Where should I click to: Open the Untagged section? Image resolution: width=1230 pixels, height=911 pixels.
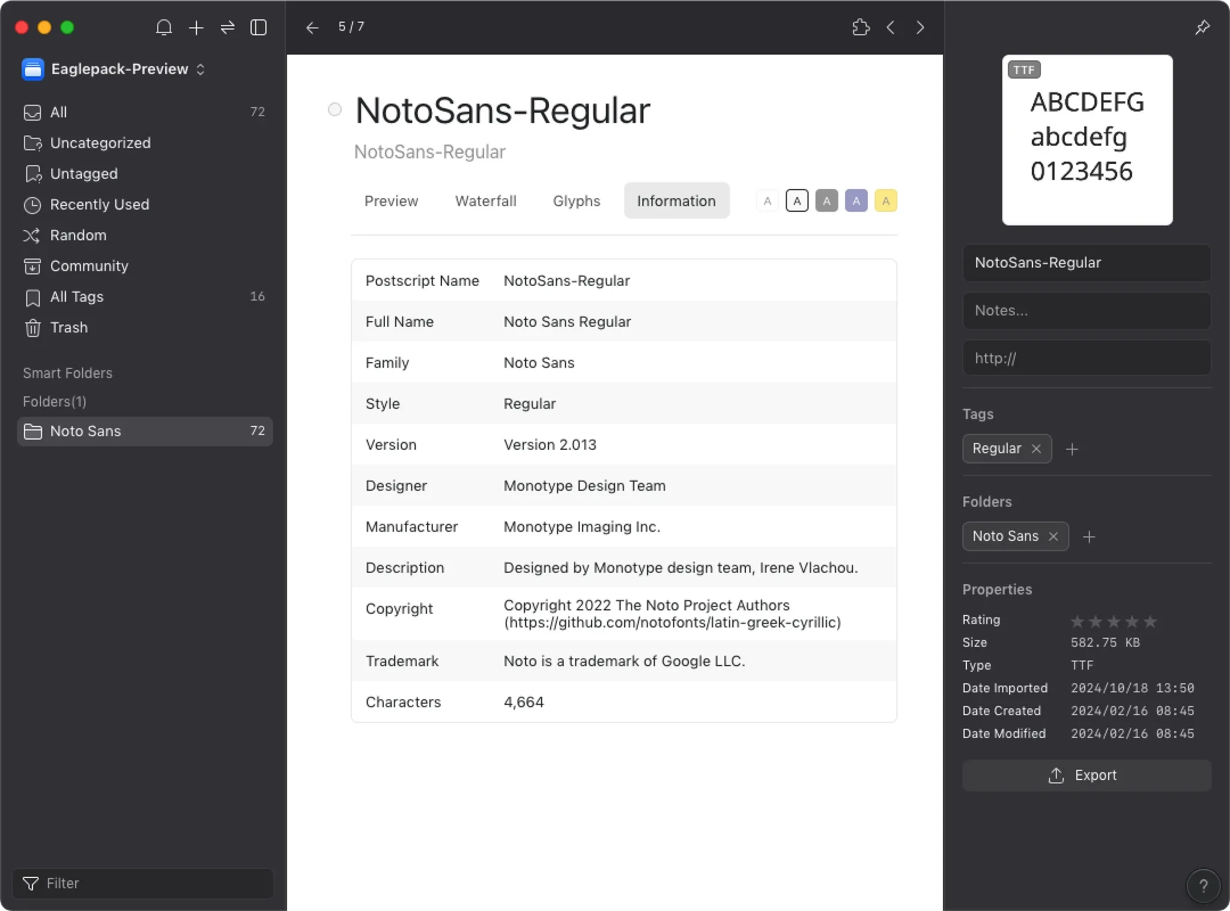click(x=145, y=174)
